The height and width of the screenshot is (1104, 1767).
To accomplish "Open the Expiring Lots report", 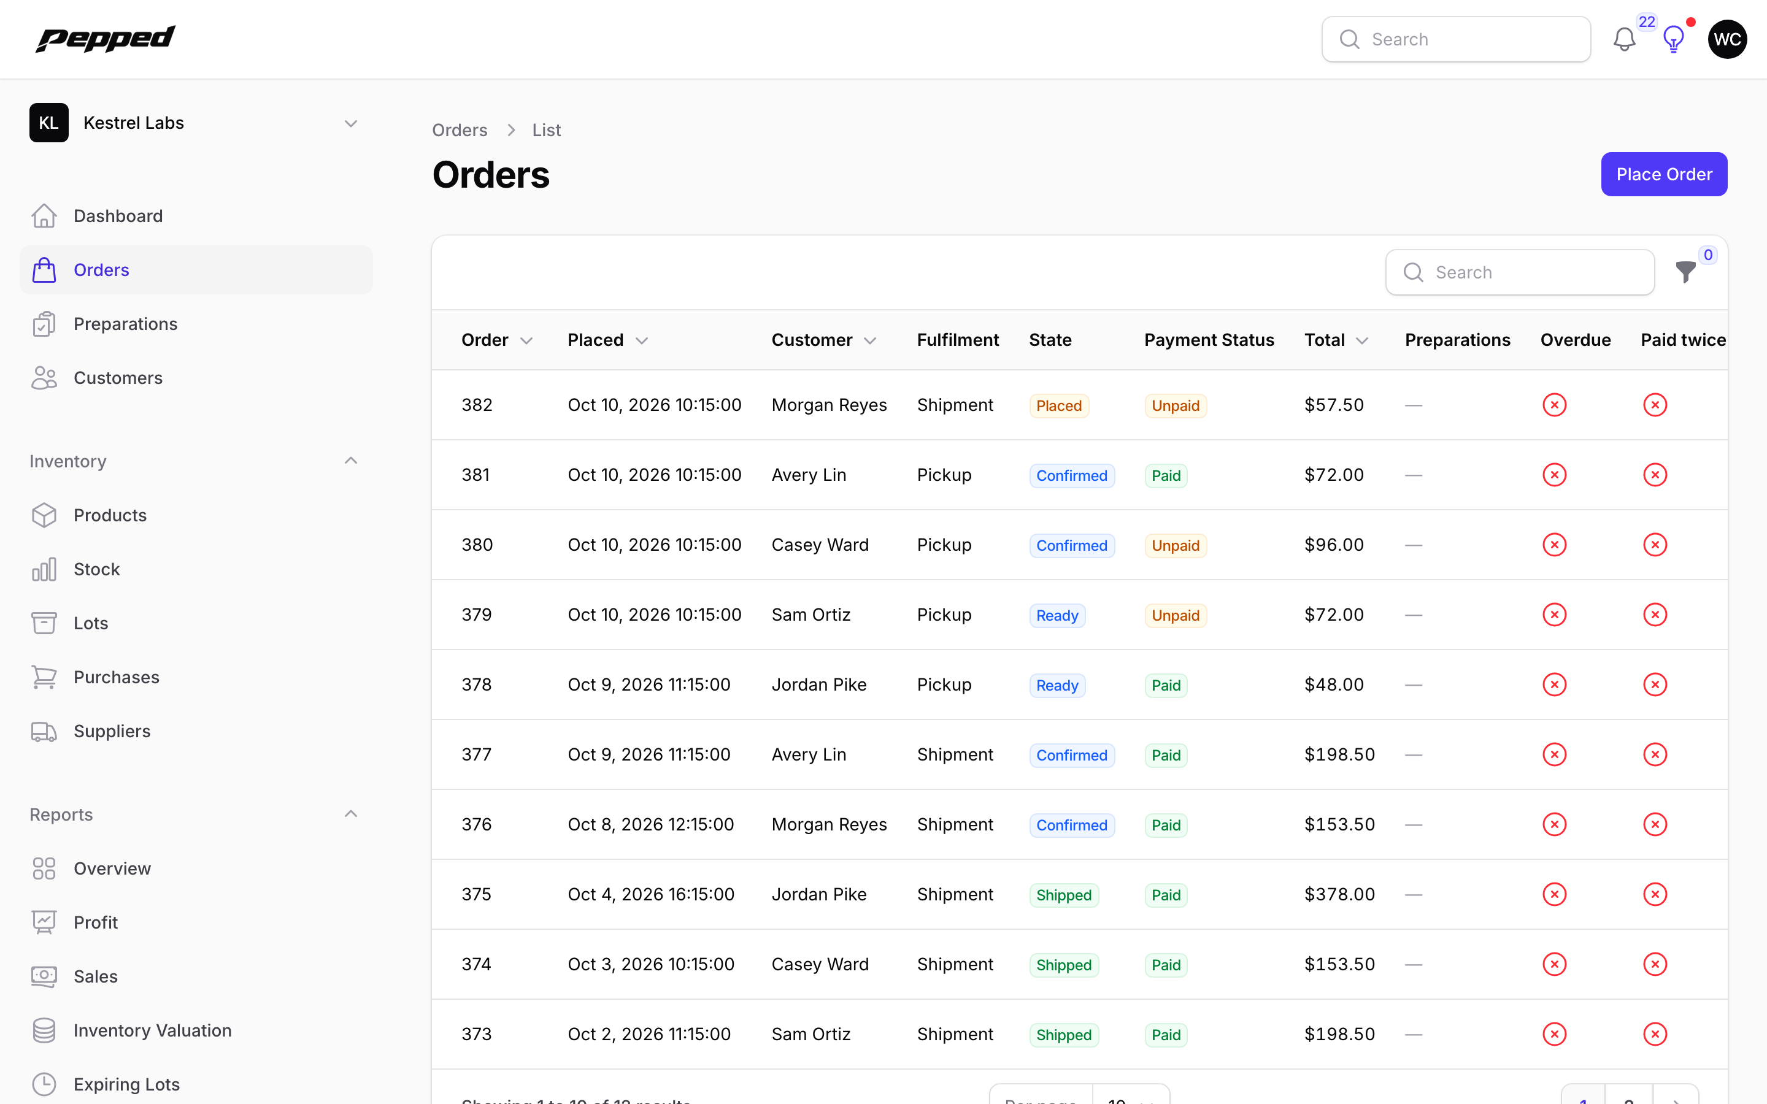I will 196,1085.
